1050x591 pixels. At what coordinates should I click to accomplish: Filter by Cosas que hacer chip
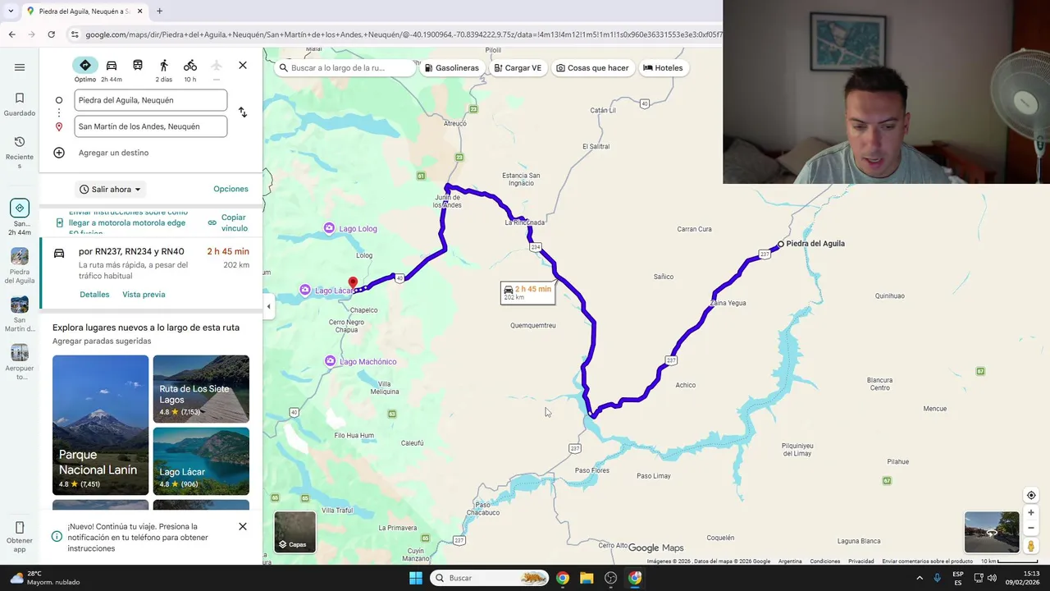pos(592,68)
